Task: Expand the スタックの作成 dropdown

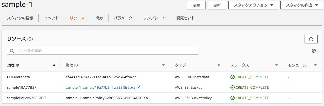Action: tap(301, 5)
